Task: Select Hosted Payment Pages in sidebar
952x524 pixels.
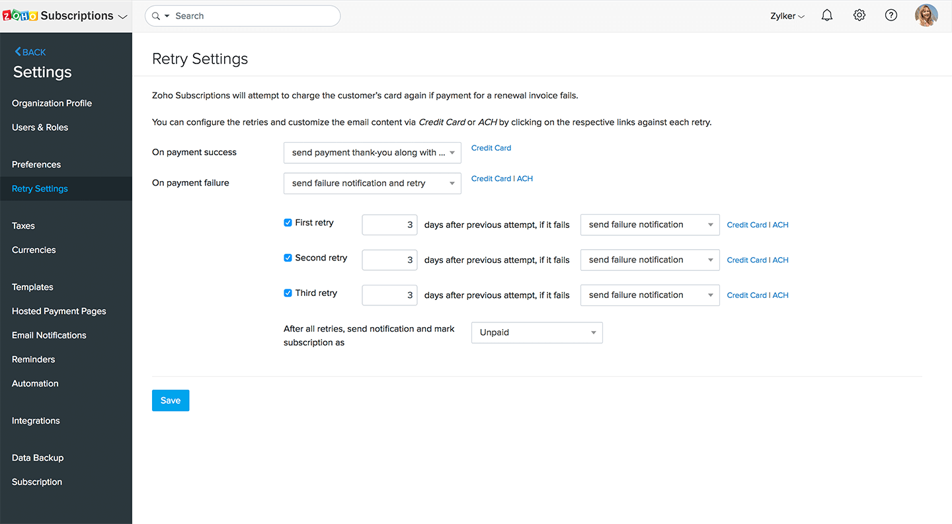Action: coord(59,311)
